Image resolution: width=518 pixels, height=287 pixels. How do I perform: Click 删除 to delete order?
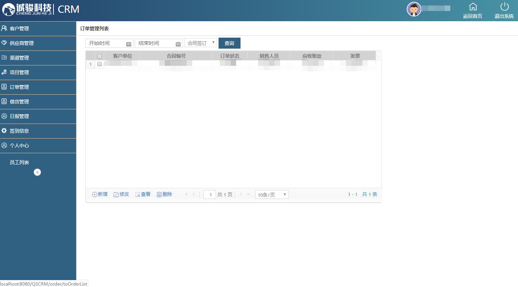click(164, 194)
